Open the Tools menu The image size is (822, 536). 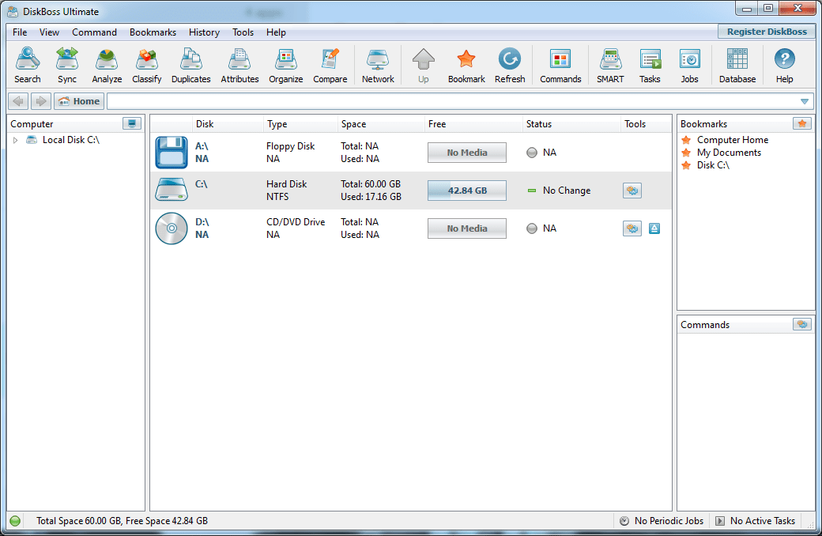(243, 32)
